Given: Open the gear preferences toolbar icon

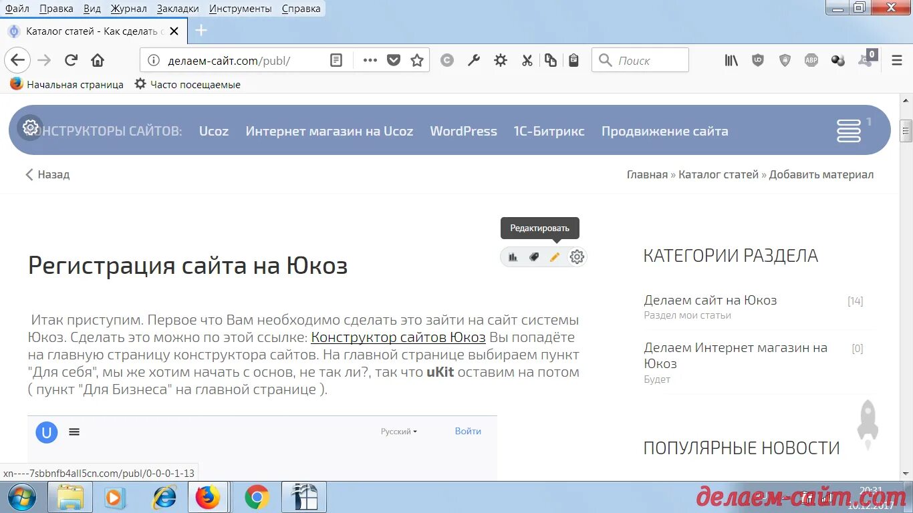Looking at the screenshot, I should click(501, 61).
